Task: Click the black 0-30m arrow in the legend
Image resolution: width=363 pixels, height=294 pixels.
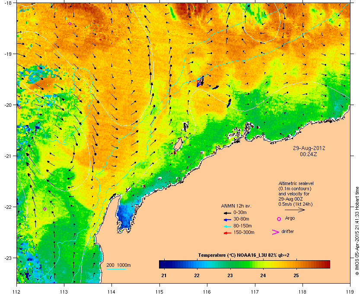Action: [227, 213]
